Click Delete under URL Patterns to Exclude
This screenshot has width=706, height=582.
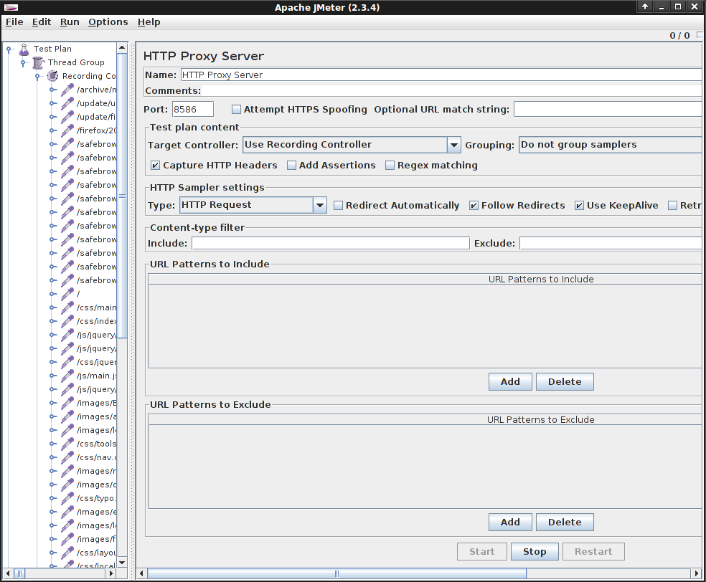565,523
